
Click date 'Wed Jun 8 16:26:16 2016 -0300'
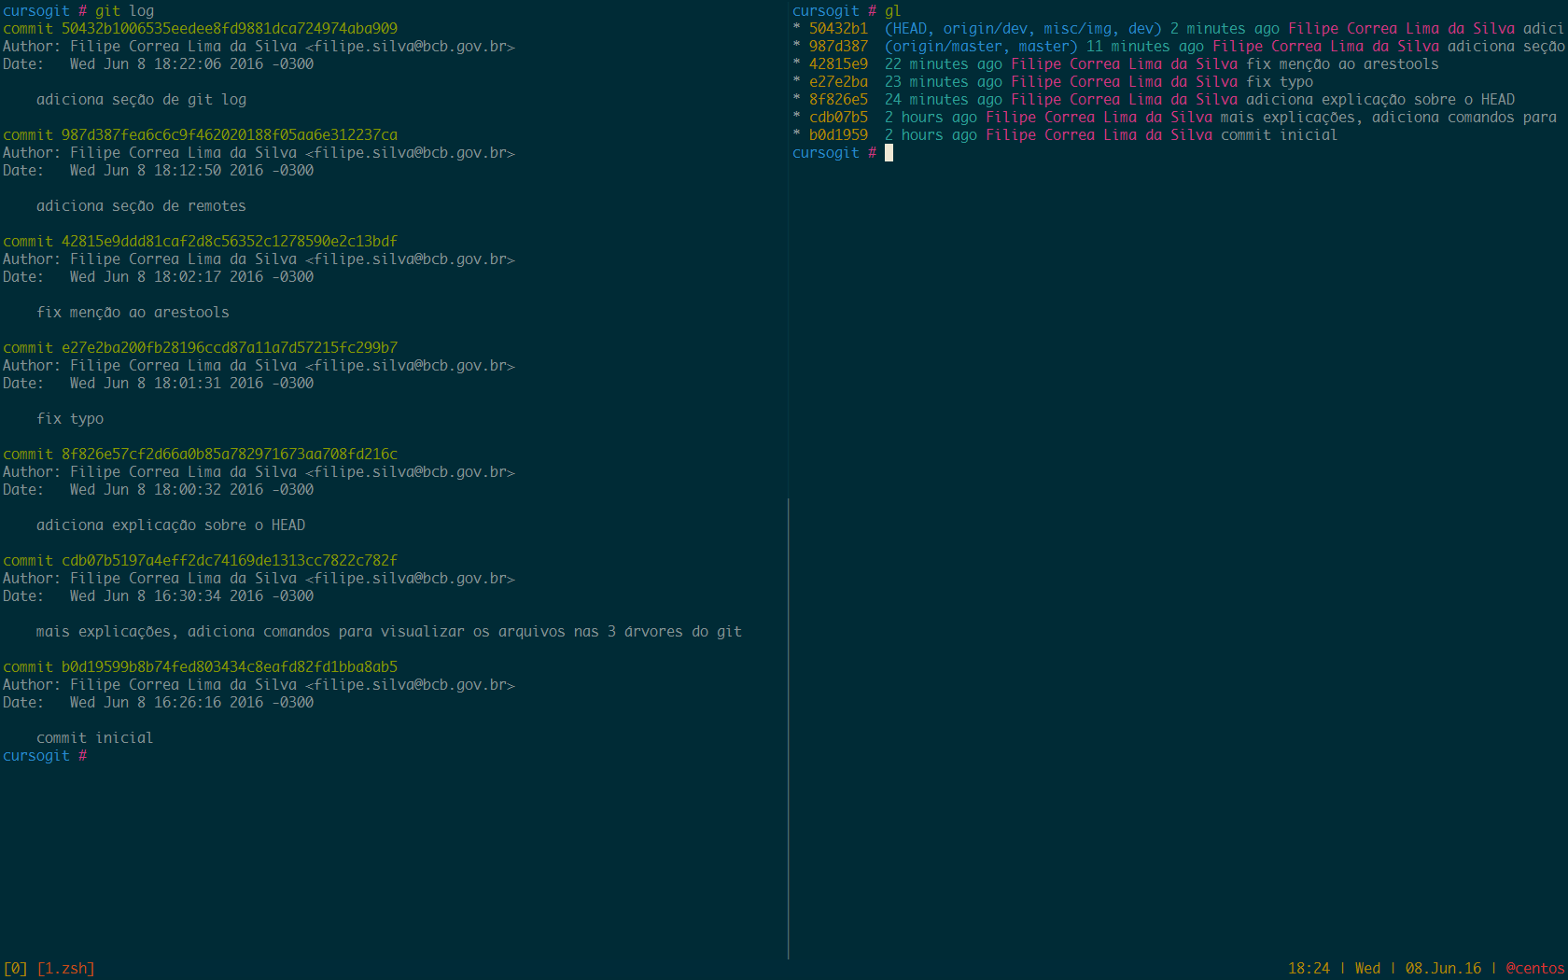pos(191,703)
